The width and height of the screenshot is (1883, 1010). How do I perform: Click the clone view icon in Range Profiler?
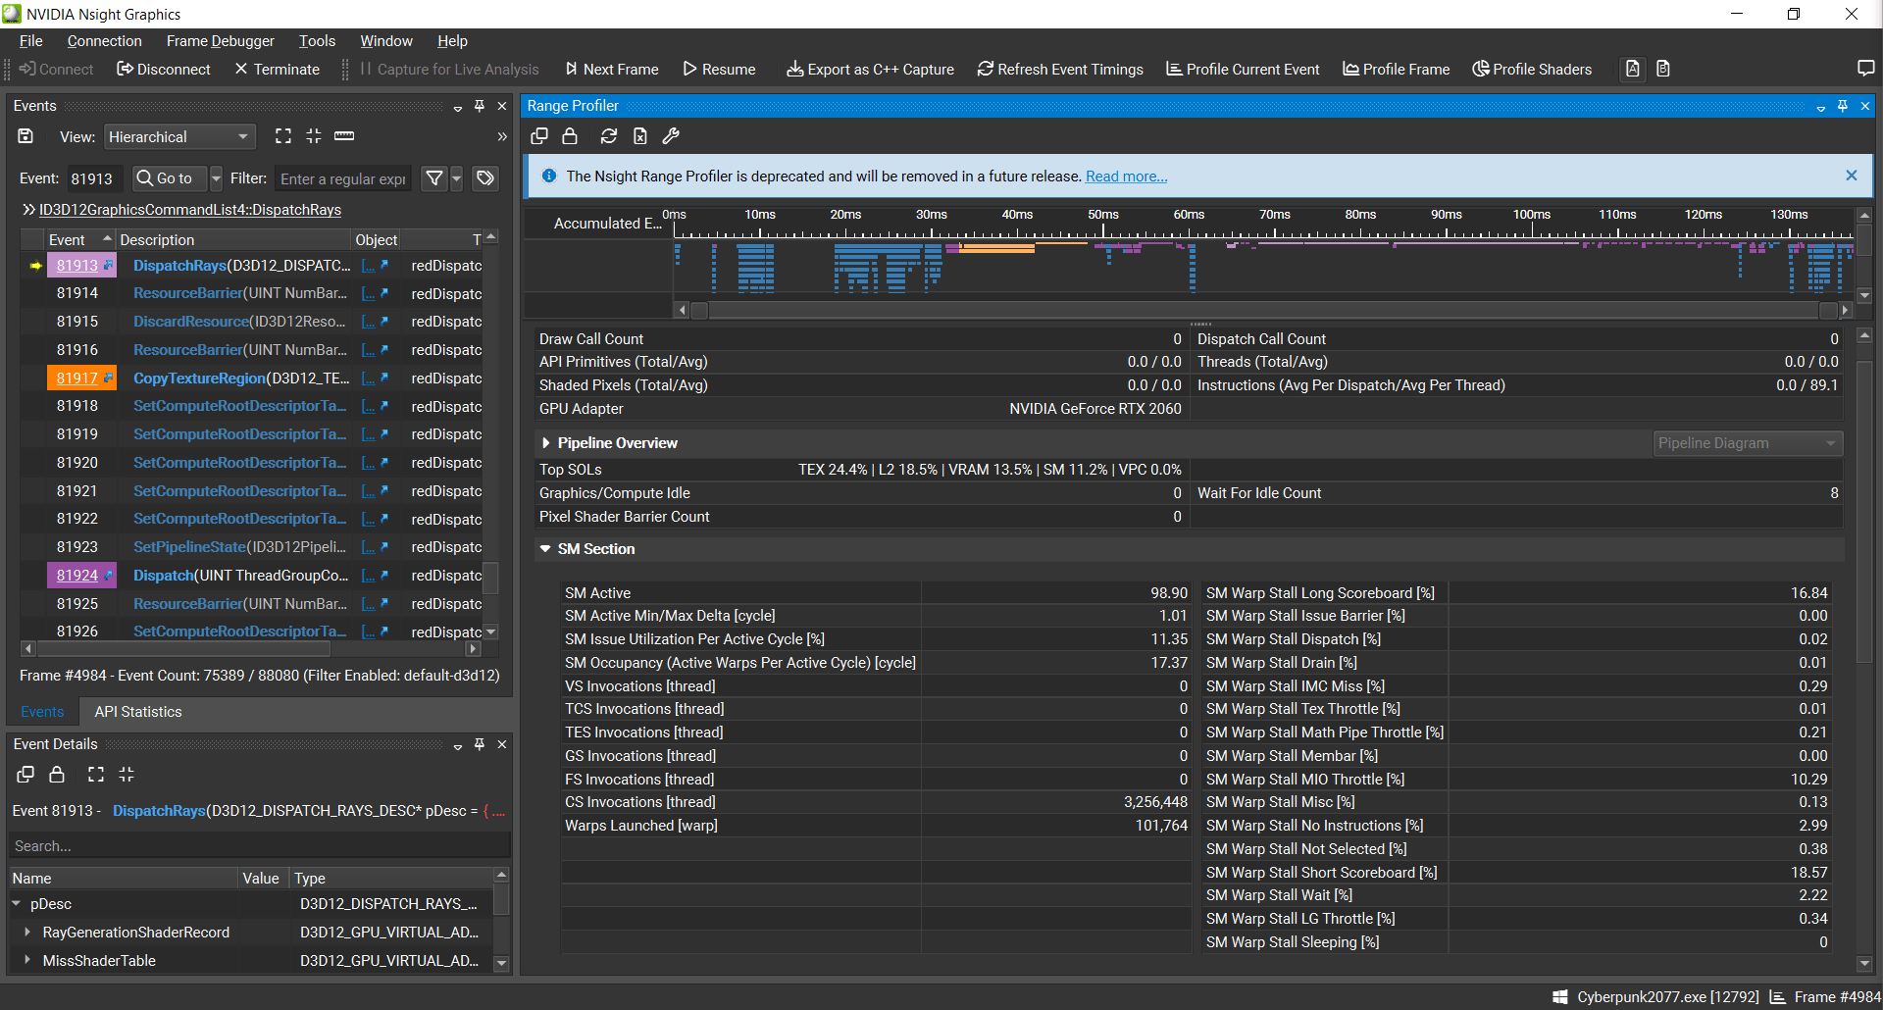click(539, 136)
